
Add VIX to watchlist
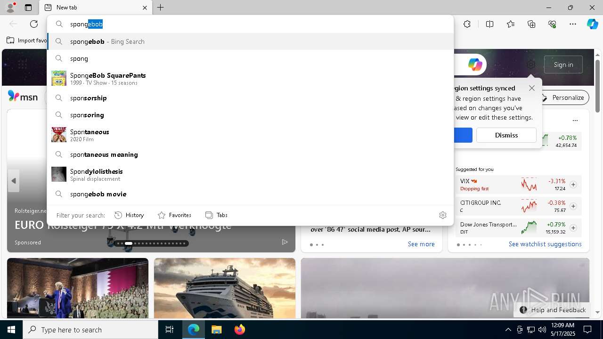[573, 185]
